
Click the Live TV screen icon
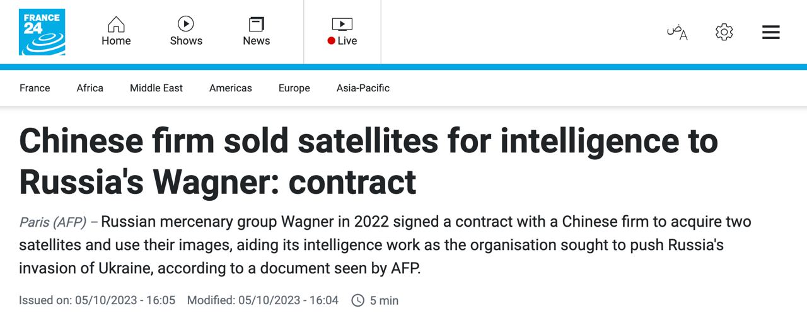pos(342,25)
